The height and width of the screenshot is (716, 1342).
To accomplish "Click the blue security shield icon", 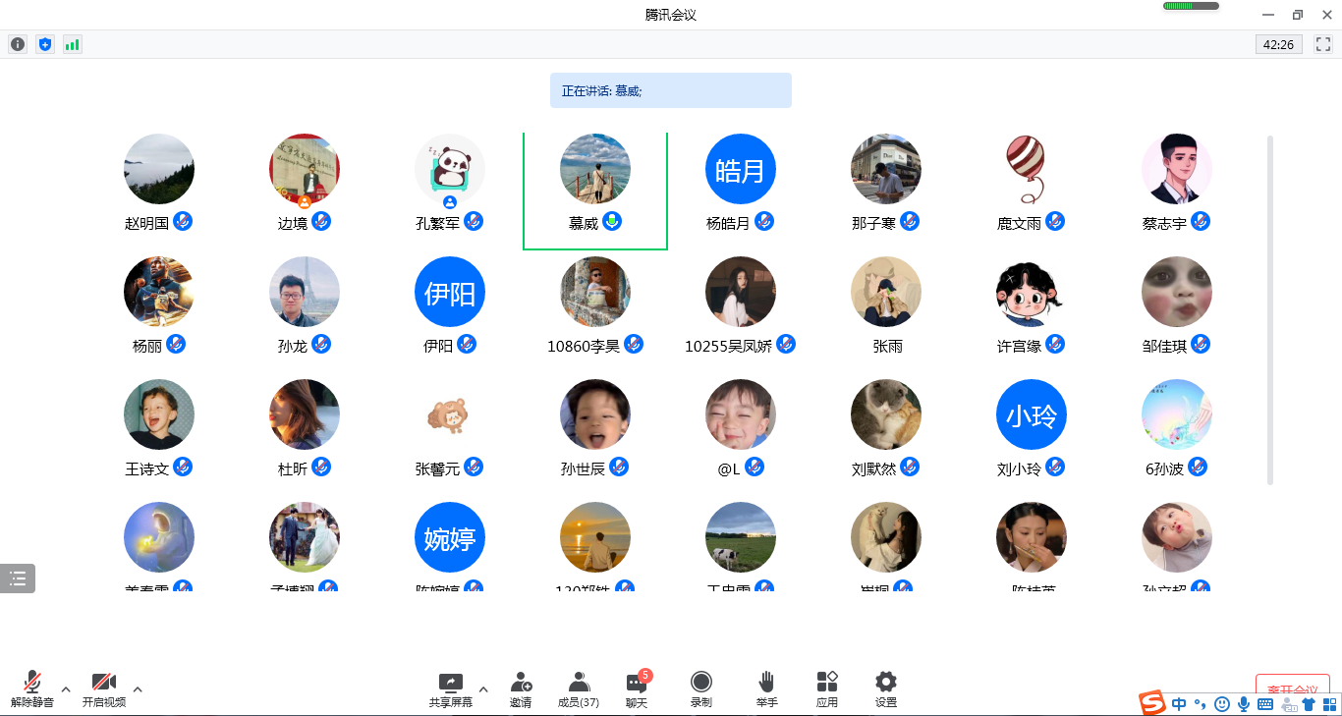I will tap(45, 44).
